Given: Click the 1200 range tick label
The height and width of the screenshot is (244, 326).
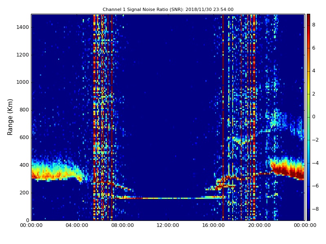Looking at the screenshot, I should (x=23, y=55).
